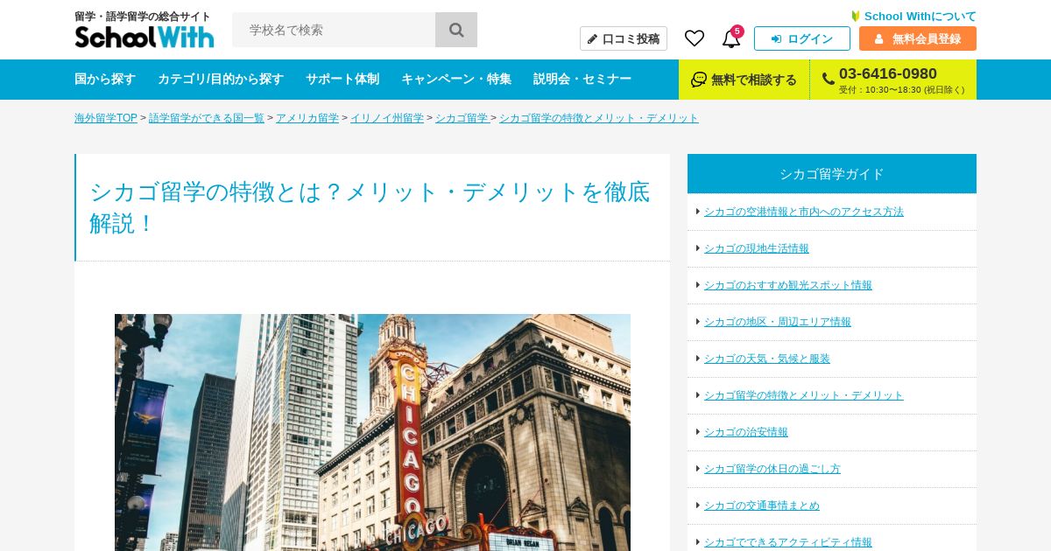Focus the 学校名で検索 search field

pos(334,30)
